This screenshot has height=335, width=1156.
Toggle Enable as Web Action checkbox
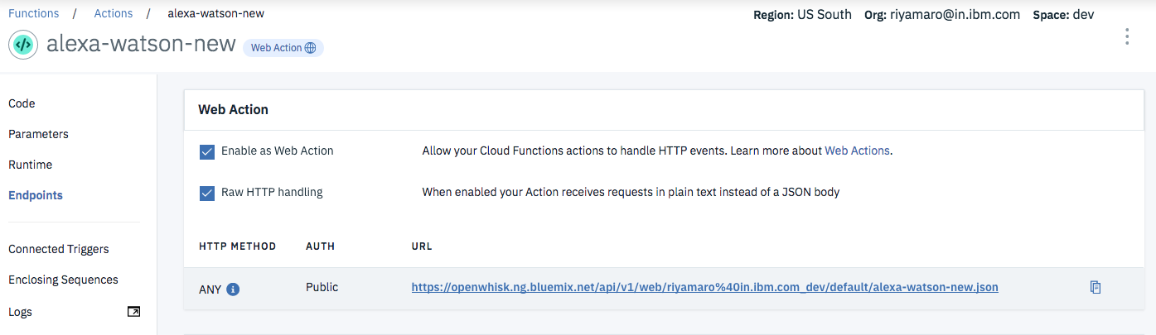[x=207, y=151]
